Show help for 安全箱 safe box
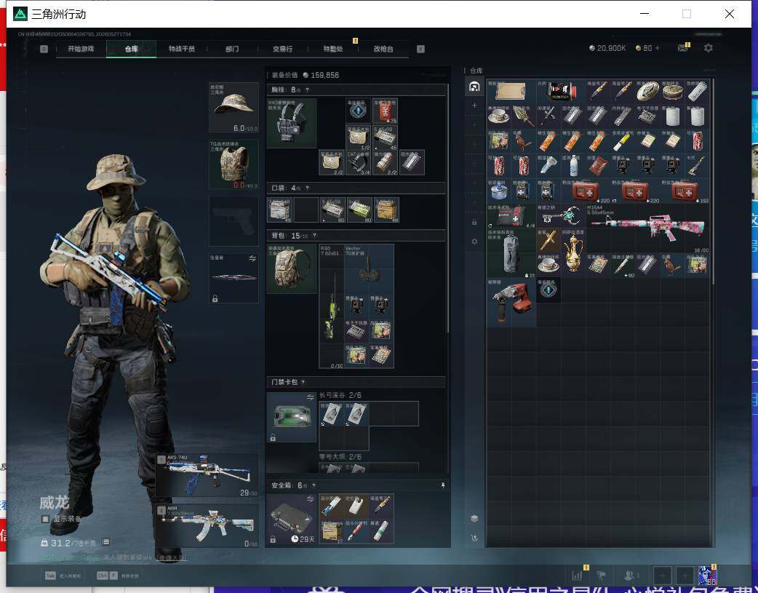The image size is (758, 593). coord(314,485)
